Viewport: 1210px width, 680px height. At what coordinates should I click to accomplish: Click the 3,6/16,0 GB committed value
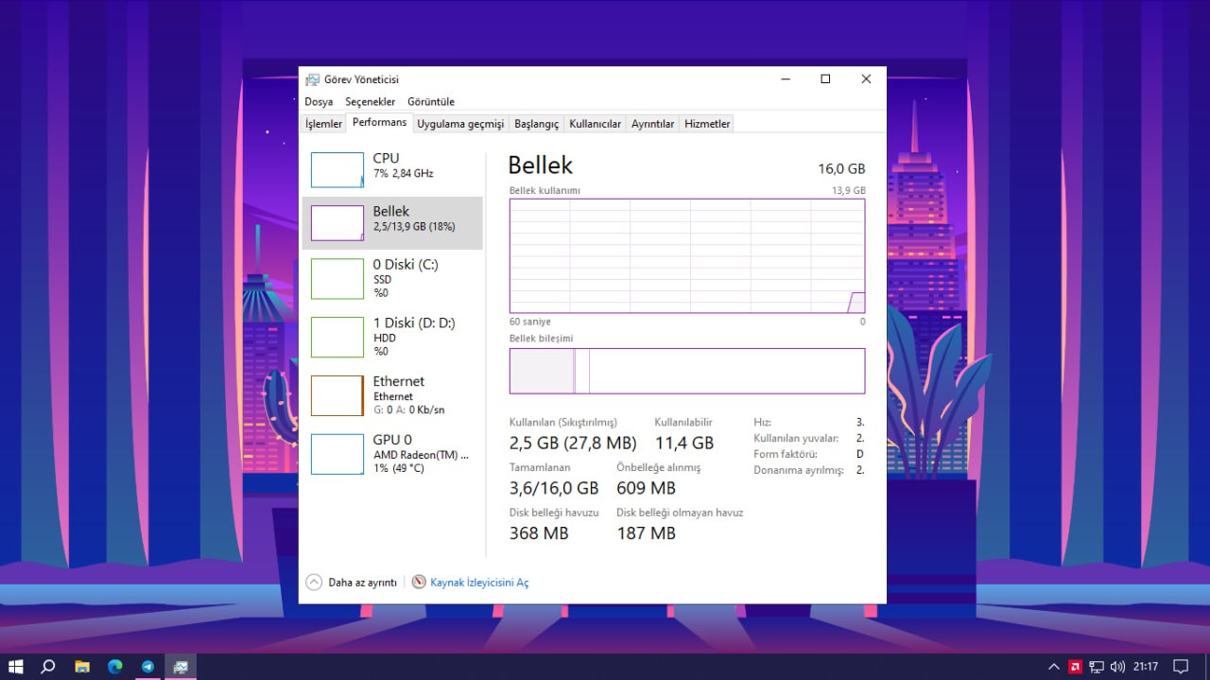pos(554,488)
